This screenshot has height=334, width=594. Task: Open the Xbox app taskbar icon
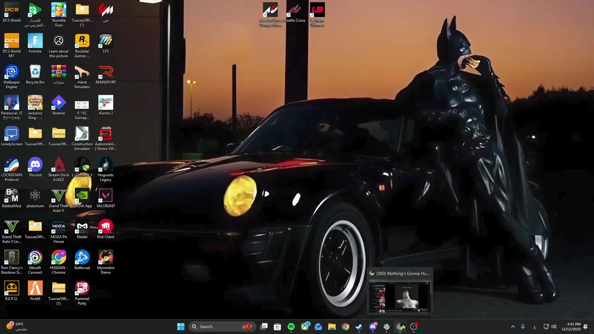305,327
